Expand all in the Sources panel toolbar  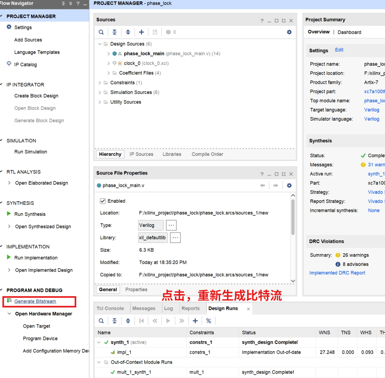coord(128,32)
